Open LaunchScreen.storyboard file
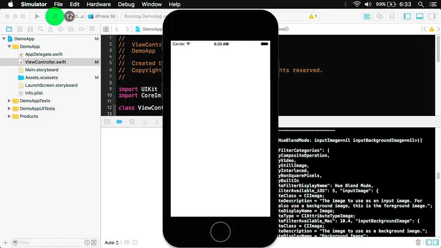 click(x=50, y=85)
